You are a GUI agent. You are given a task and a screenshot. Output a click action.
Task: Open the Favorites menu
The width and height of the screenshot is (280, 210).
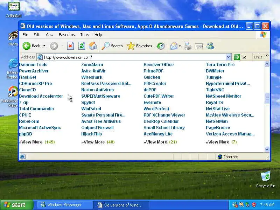pyautogui.click(x=67, y=35)
